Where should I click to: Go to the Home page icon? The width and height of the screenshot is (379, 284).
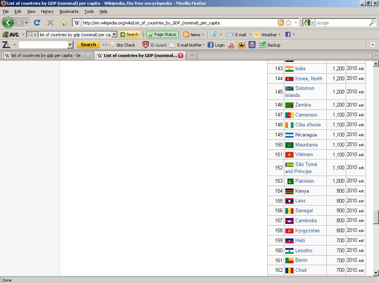tap(63, 23)
